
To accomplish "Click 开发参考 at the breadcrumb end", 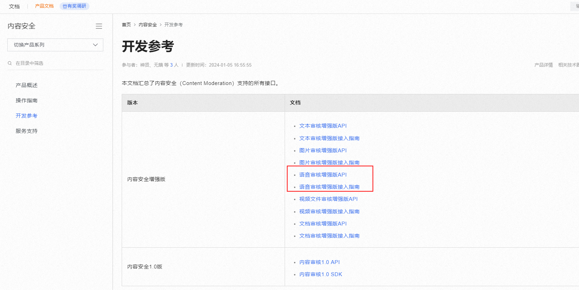I will 173,25.
